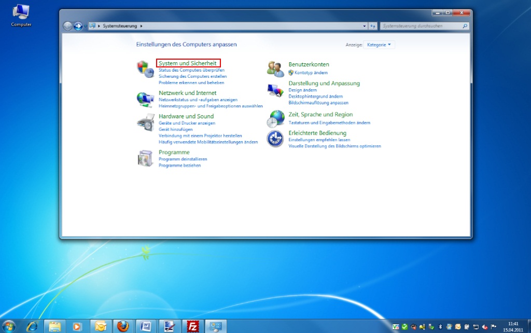Click the Zeit, Sprache und Region icon
The height and width of the screenshot is (333, 531).
click(275, 119)
